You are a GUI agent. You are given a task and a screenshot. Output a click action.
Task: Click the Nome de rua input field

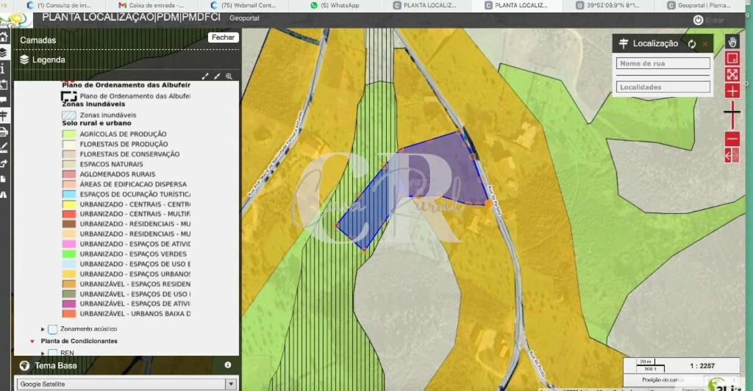click(x=663, y=64)
